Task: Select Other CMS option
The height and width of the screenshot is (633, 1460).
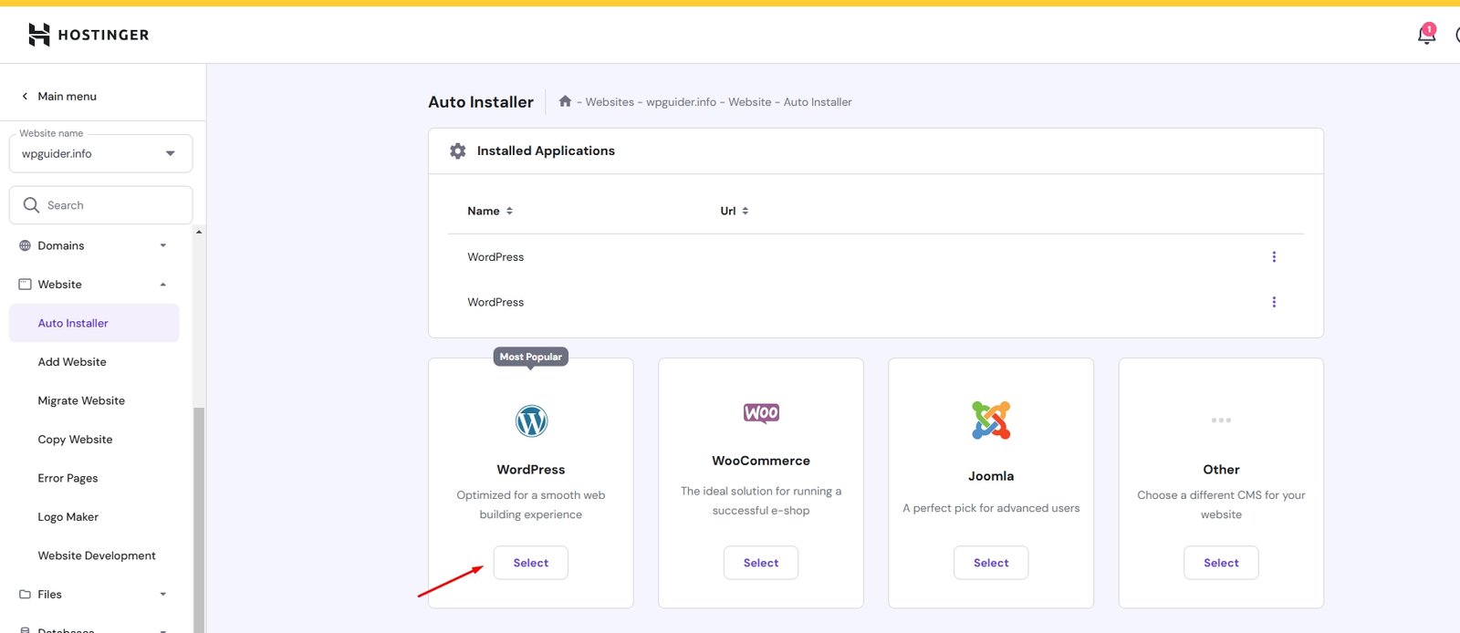Action: [1221, 563]
